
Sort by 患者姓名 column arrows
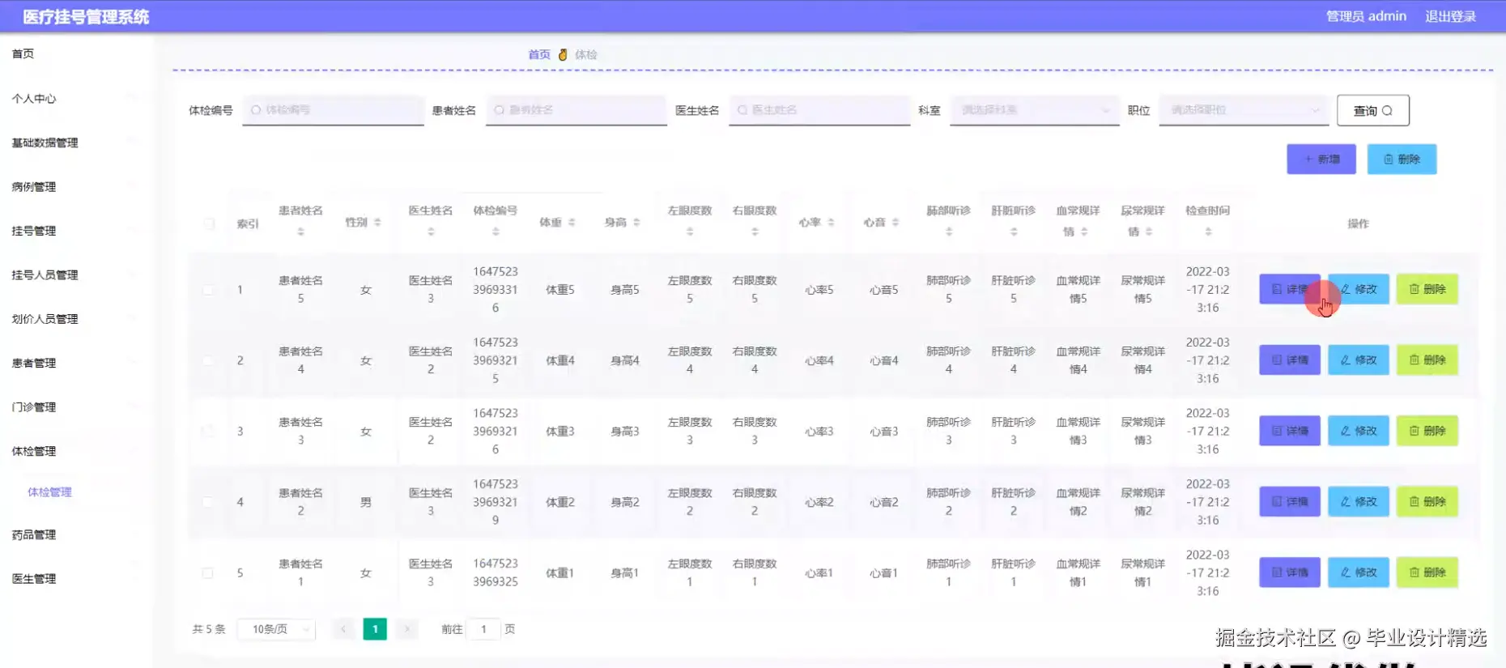tap(300, 232)
